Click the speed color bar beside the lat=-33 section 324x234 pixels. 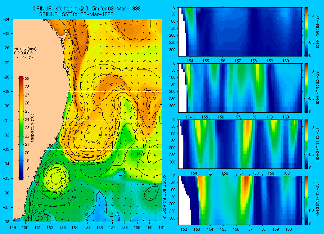click(x=306, y=200)
